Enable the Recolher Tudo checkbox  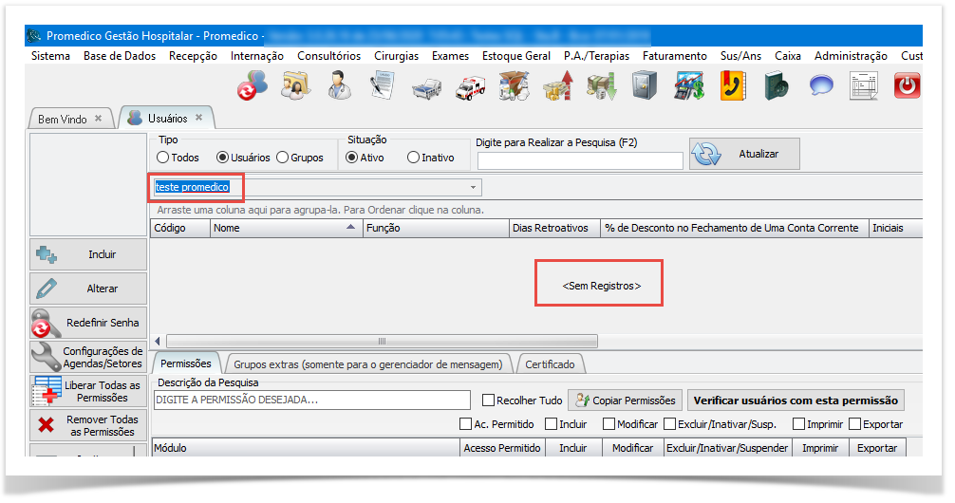point(489,401)
